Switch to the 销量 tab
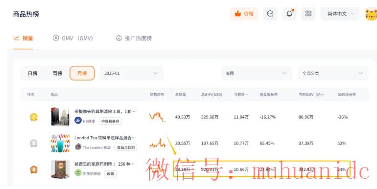The image size is (377, 189). pos(23,38)
